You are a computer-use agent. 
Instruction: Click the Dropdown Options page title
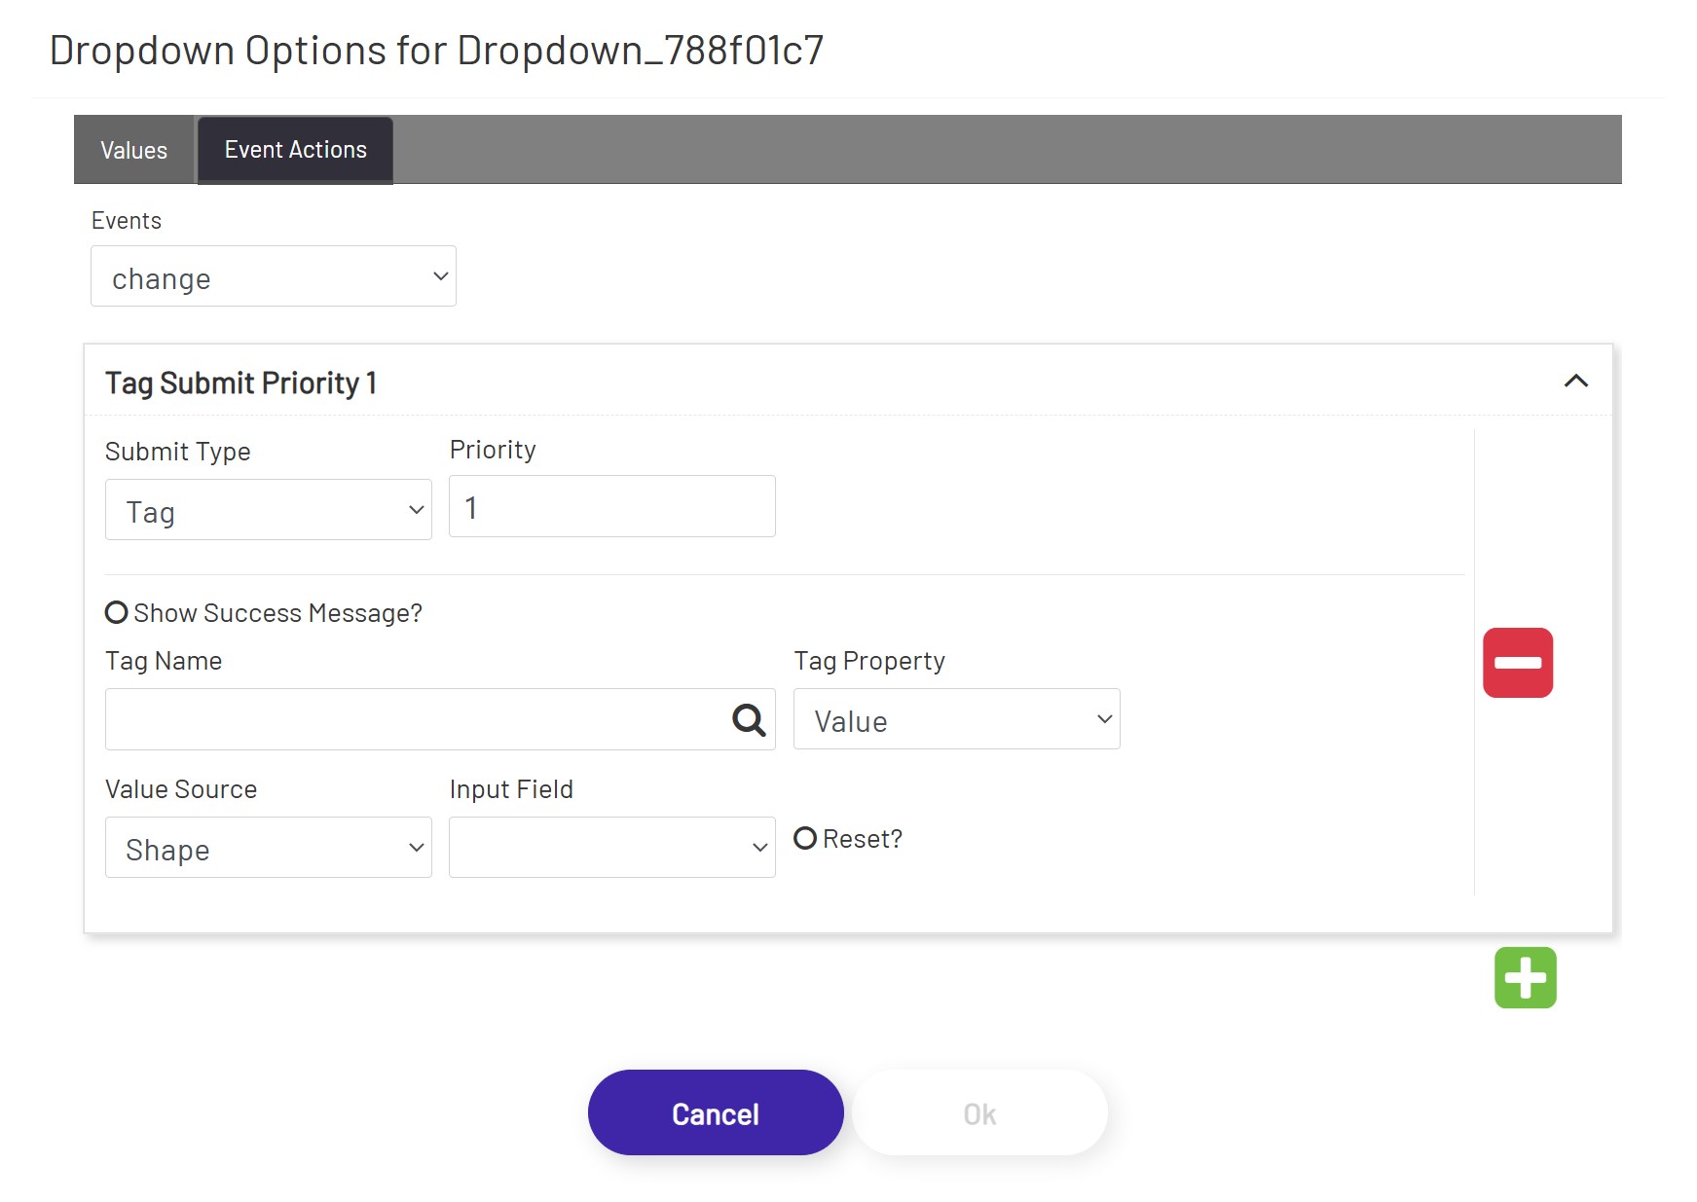[436, 50]
